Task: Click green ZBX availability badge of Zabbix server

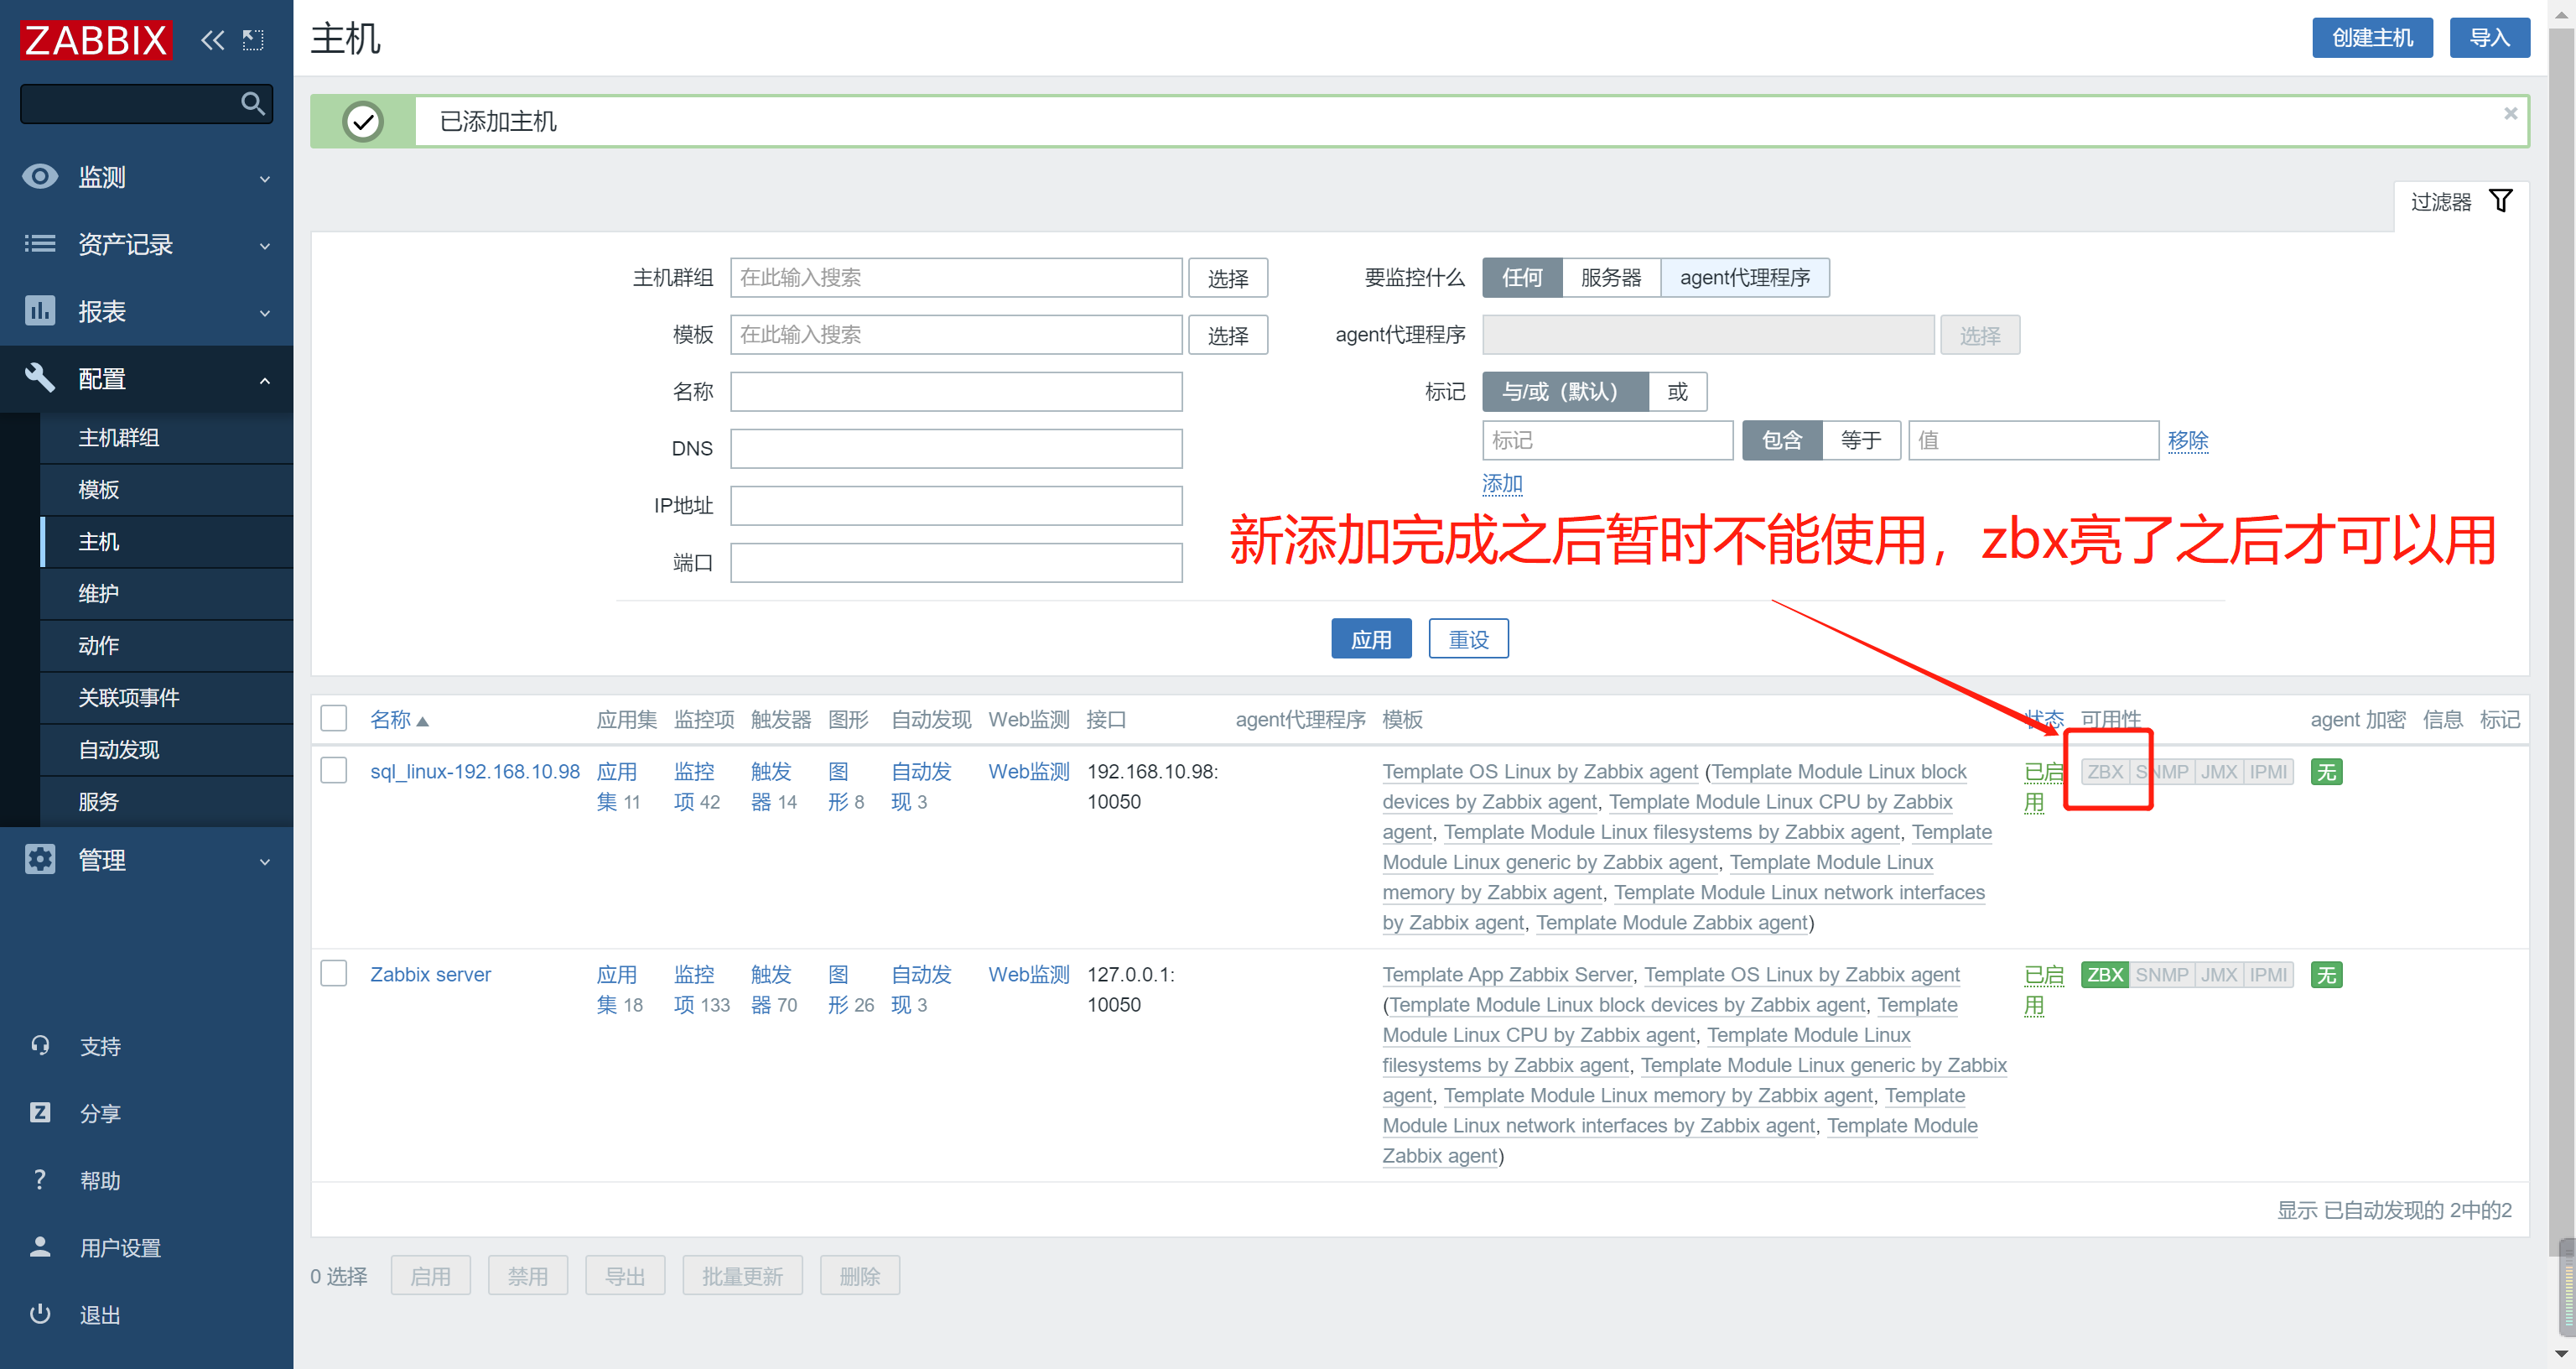Action: click(2105, 975)
